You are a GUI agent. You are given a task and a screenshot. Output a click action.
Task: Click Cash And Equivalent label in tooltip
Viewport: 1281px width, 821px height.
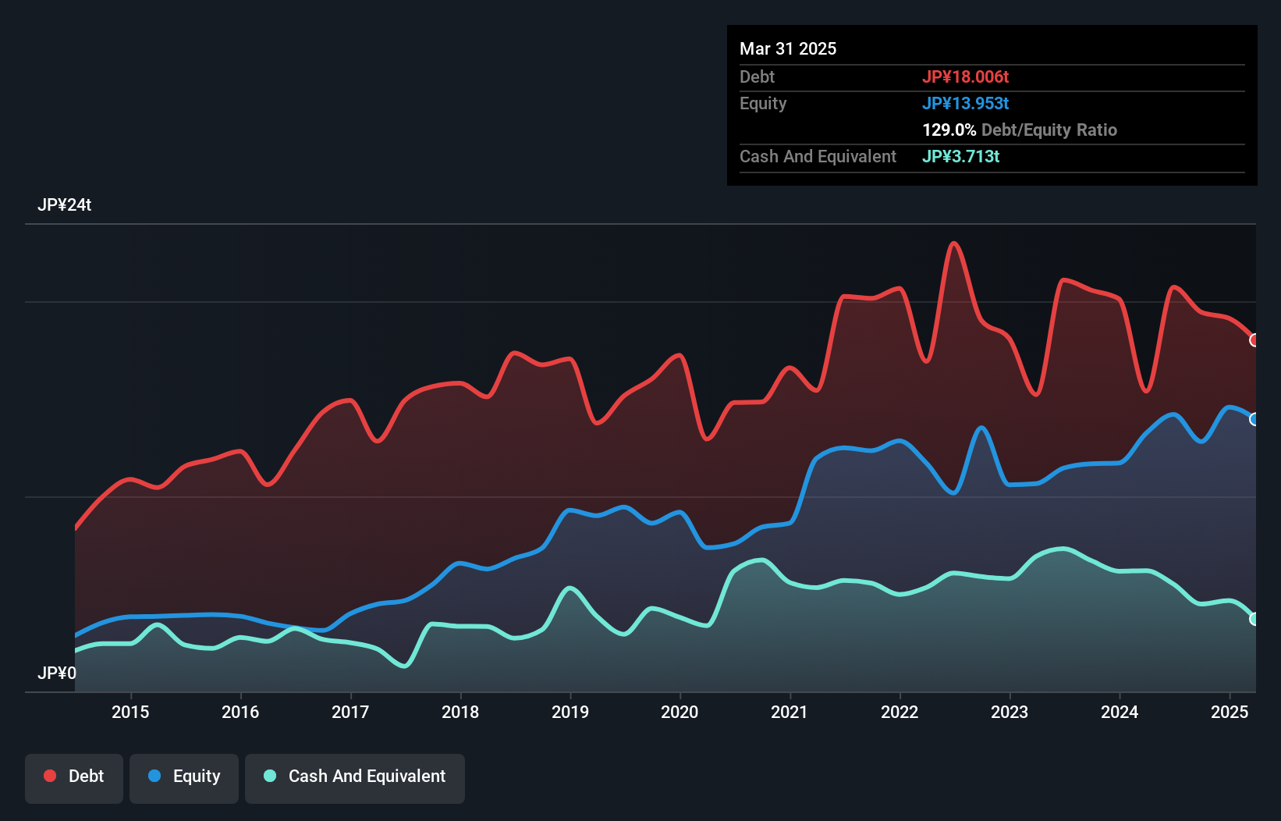tap(818, 156)
